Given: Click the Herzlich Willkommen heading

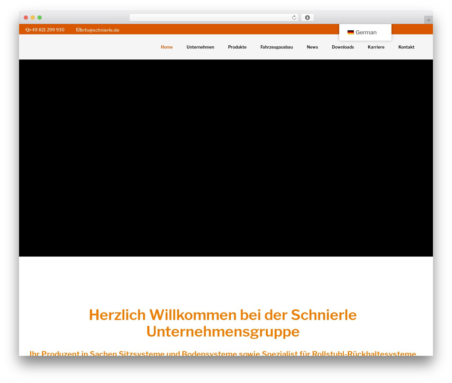Looking at the screenshot, I should click(x=223, y=323).
